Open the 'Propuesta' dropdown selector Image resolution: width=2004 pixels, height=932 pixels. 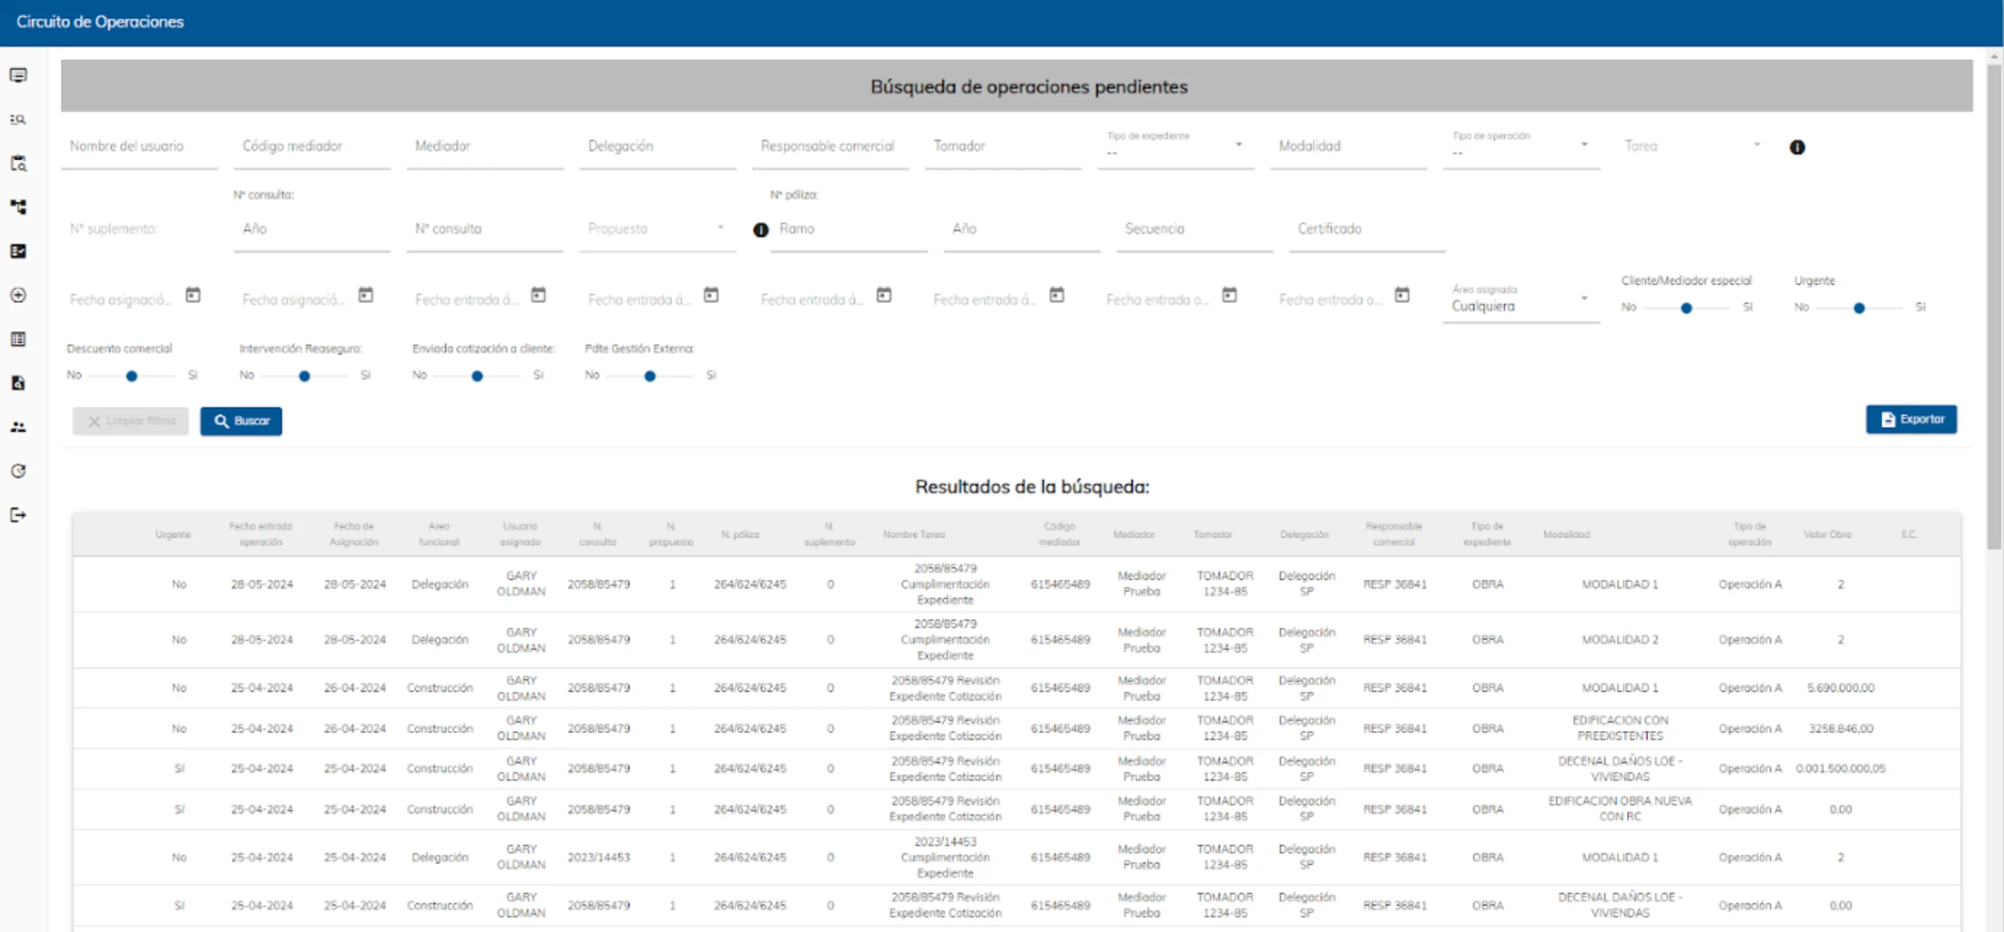720,229
